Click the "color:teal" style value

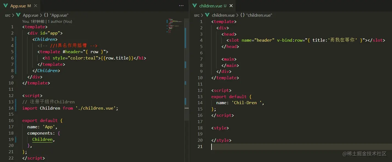[84, 58]
